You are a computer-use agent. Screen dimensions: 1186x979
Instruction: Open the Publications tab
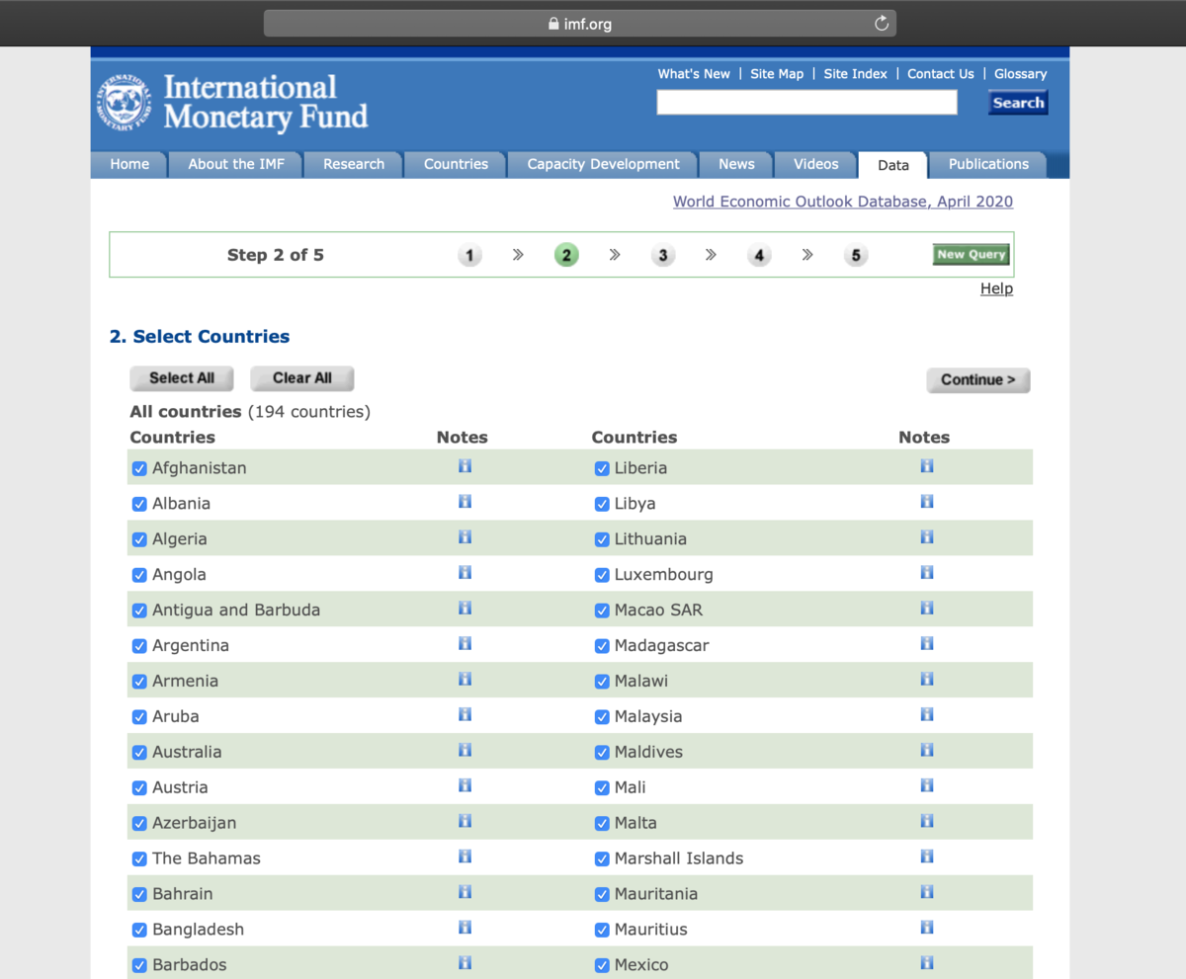988,165
